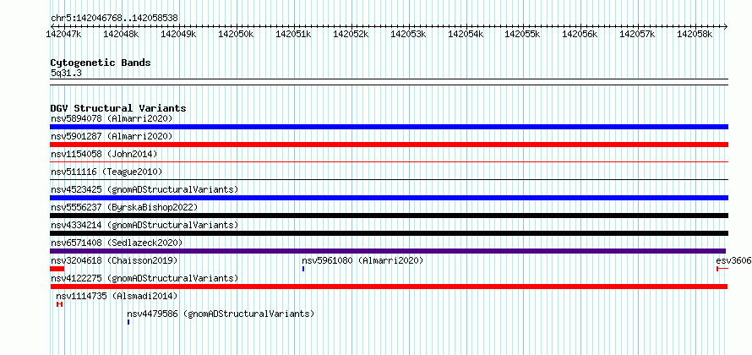Viewport: 752px width, 355px height.
Task: Click the blue bar under nsv4523425
Action: click(x=389, y=198)
